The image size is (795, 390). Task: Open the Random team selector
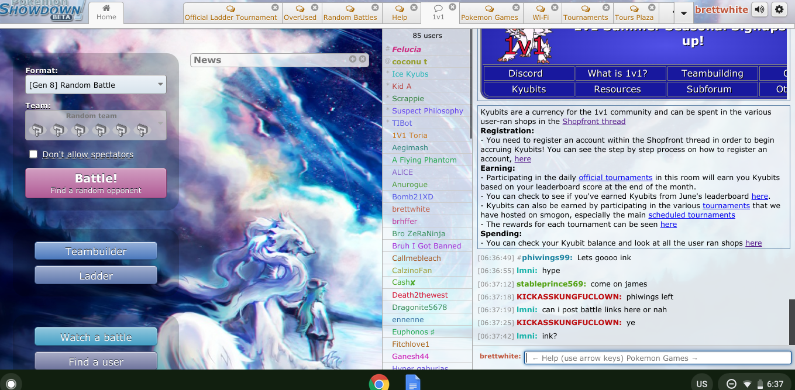tap(96, 125)
